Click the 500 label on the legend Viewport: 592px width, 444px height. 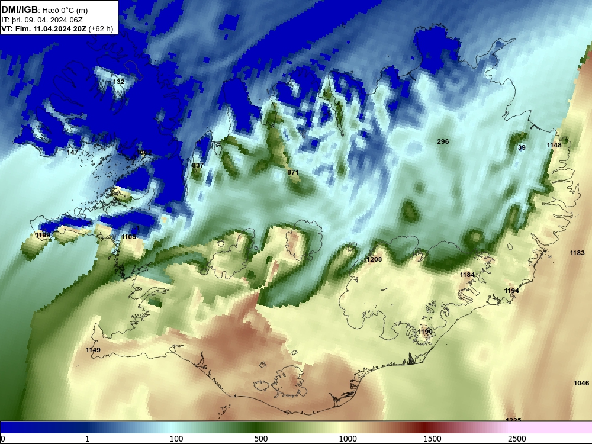[x=261, y=439]
